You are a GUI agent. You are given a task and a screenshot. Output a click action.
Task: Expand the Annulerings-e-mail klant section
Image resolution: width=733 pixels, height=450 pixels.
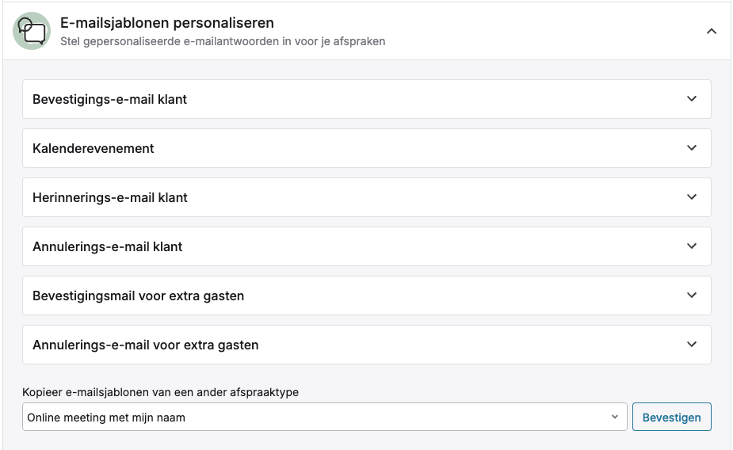366,246
